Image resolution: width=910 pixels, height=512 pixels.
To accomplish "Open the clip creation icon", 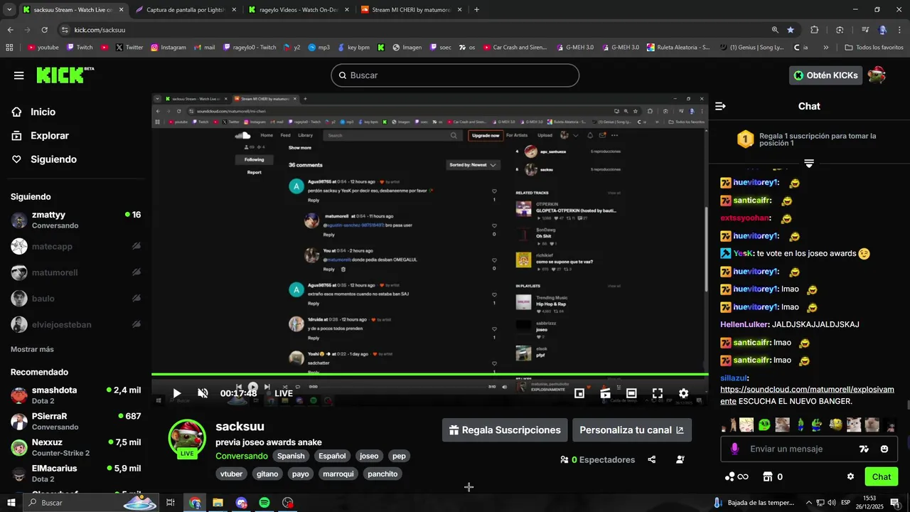I will (605, 393).
